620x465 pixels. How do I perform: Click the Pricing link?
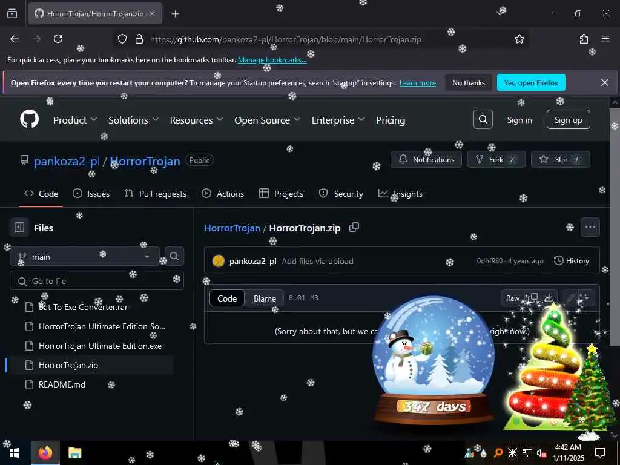tap(391, 120)
